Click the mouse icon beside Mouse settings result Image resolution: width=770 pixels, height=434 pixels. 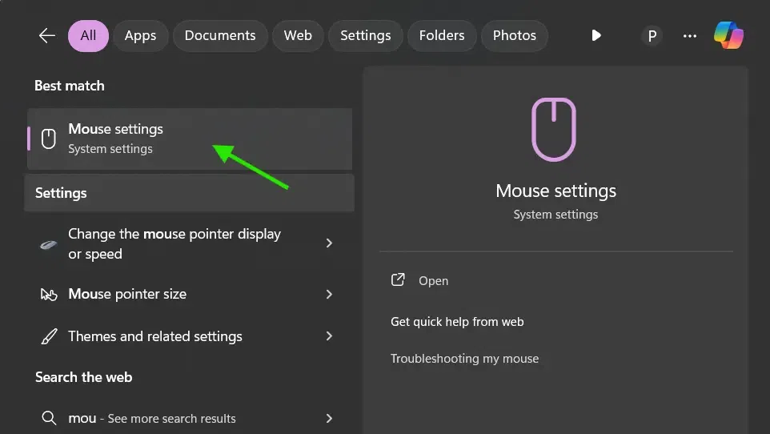(x=49, y=139)
